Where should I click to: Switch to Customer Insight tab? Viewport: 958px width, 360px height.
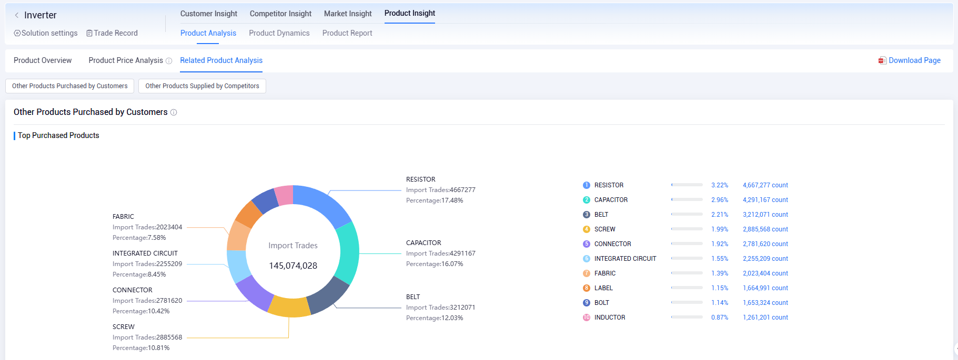208,14
